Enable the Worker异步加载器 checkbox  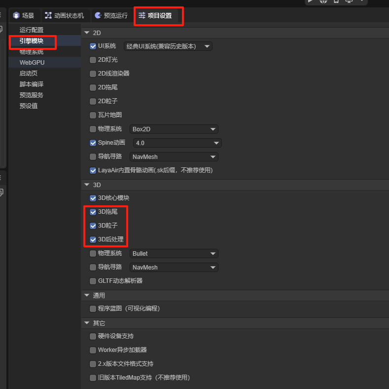93,350
